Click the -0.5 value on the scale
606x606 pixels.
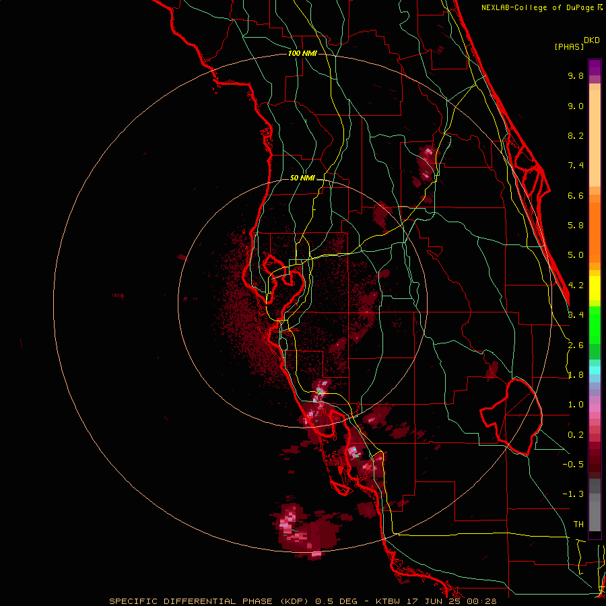(573, 465)
